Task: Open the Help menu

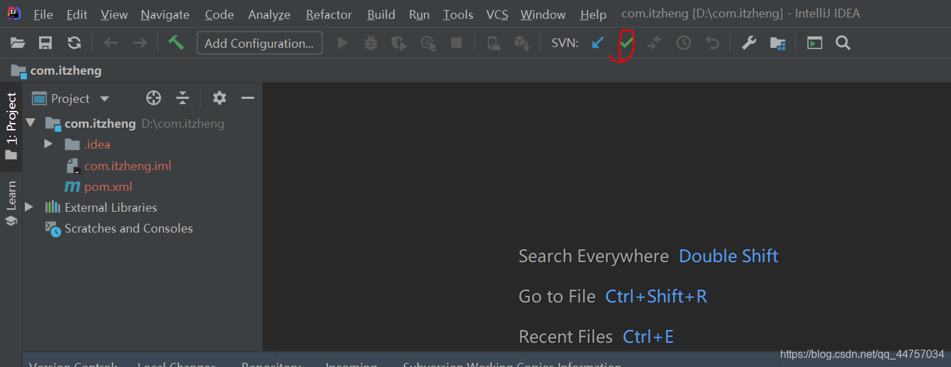Action: coord(593,14)
